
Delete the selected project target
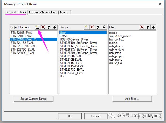pos(43,27)
